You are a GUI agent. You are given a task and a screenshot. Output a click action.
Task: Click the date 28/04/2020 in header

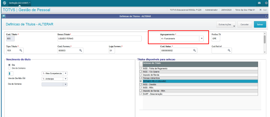click(226, 10)
